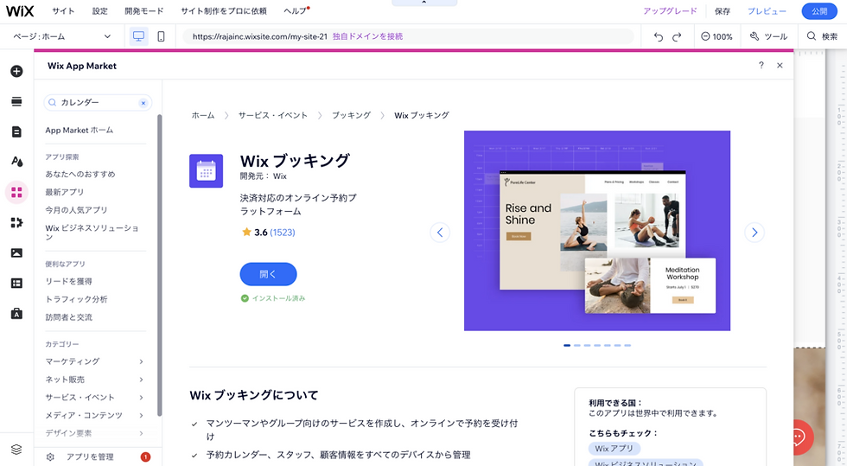
Task: Select リードを獲得
Action: coord(68,281)
